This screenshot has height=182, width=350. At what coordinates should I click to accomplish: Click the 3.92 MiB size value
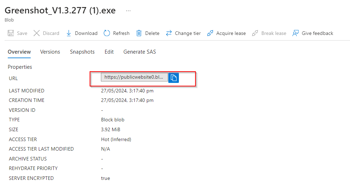point(111,129)
